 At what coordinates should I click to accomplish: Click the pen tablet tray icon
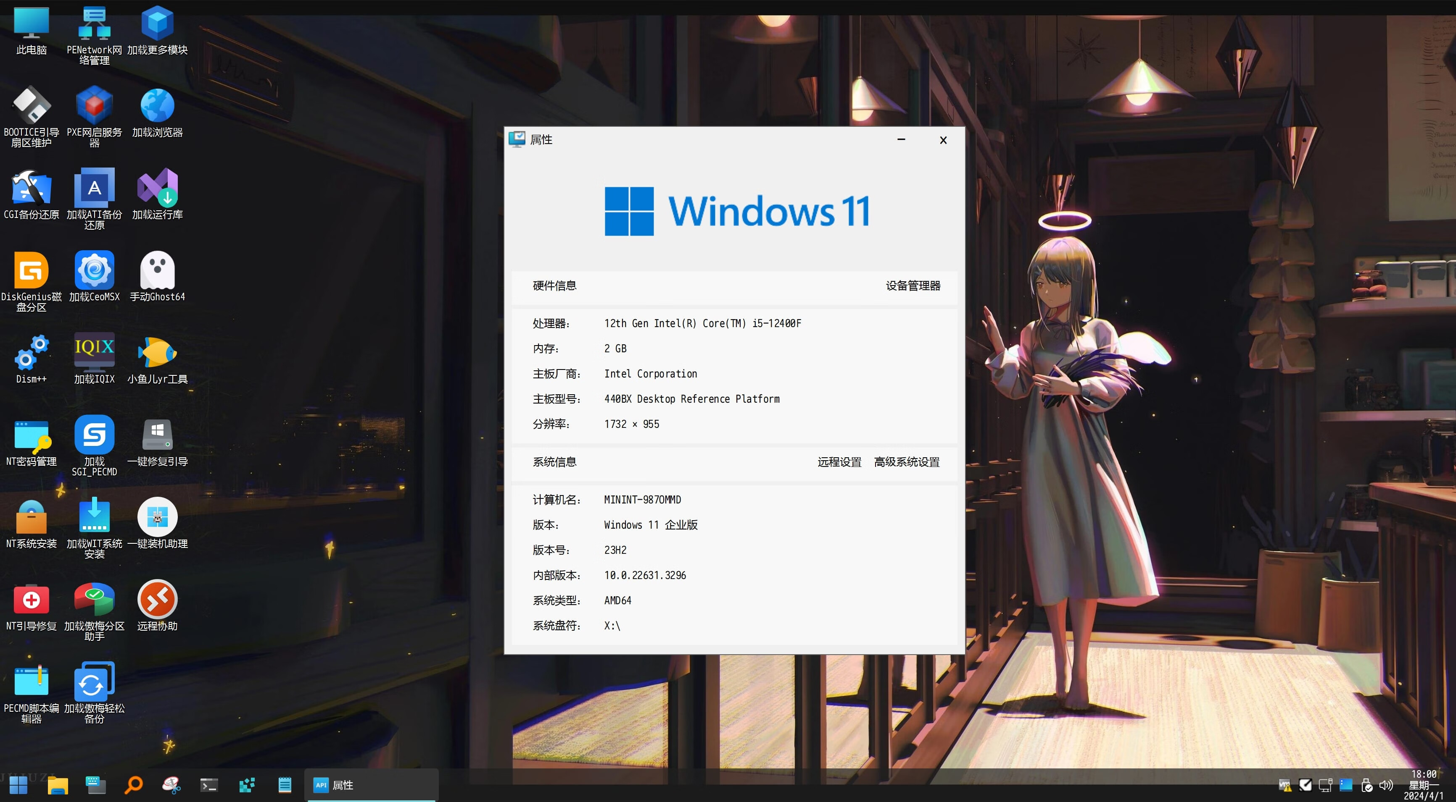[x=1305, y=786]
